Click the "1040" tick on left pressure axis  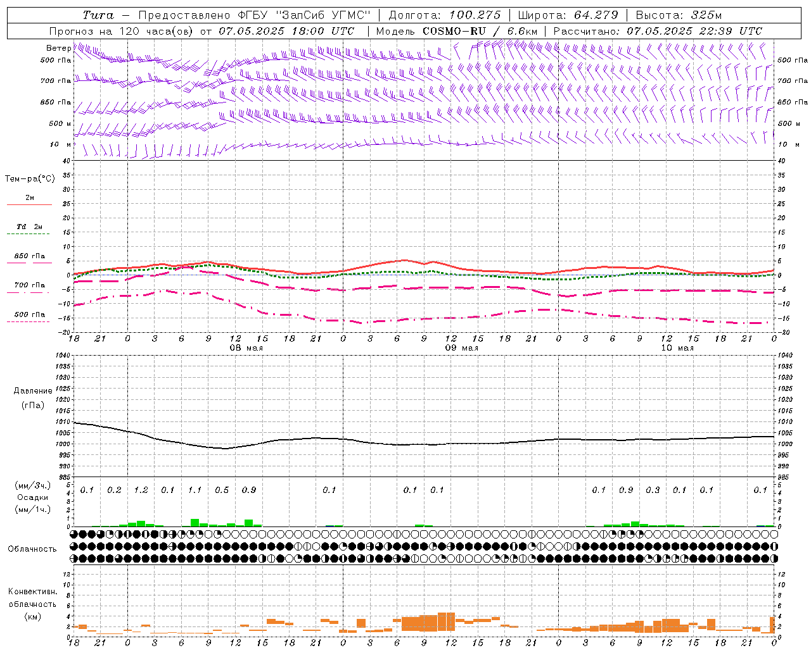[62, 356]
